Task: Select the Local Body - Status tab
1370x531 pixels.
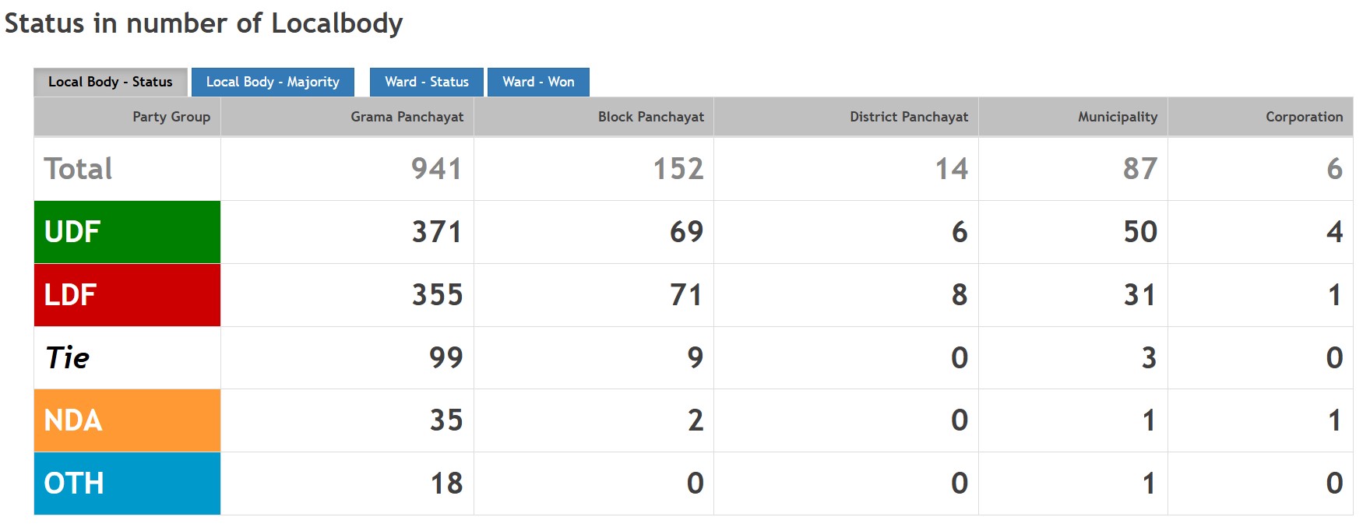Action: (x=110, y=82)
